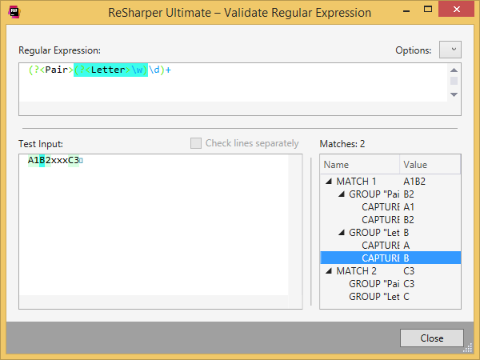Select the capture row with value A1
480x360 pixels.
pos(380,207)
